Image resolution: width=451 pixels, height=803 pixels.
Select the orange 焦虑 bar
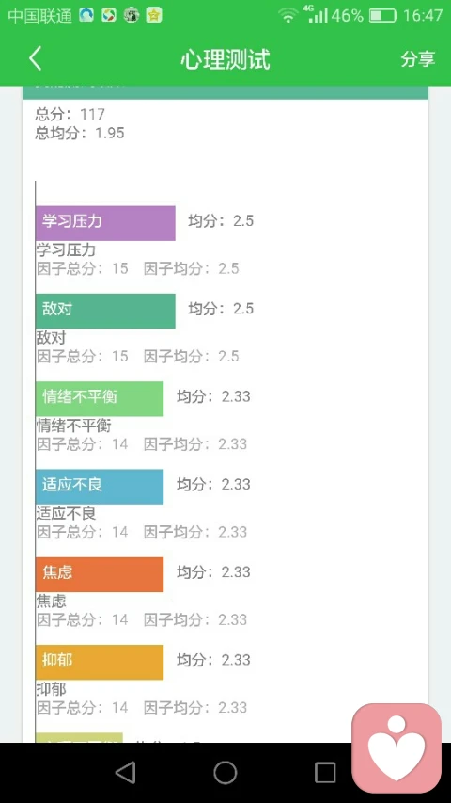100,574
